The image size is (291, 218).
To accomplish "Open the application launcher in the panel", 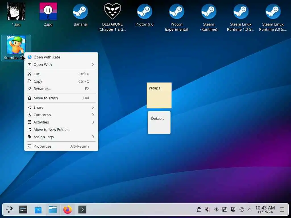I will point(9,209).
